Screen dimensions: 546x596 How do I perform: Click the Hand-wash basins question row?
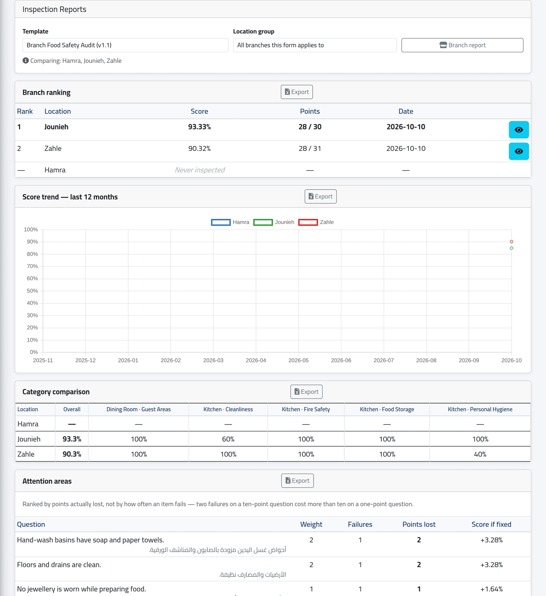point(273,545)
